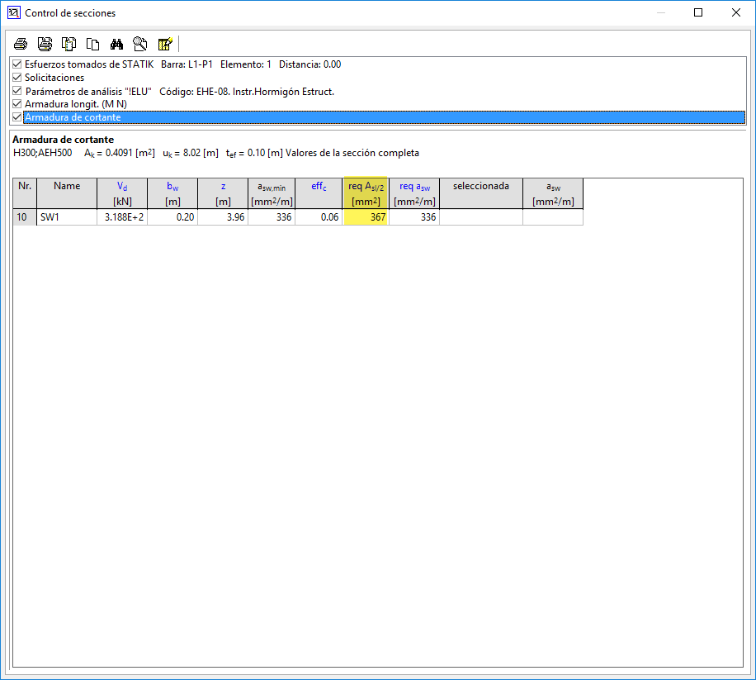Click the magnifying glass preview icon
The image size is (756, 680).
(140, 44)
